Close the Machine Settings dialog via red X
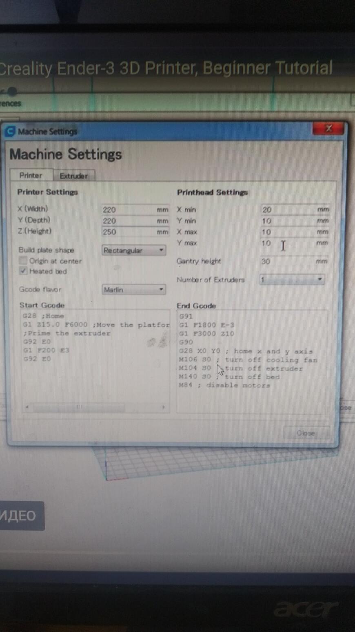 click(x=328, y=128)
